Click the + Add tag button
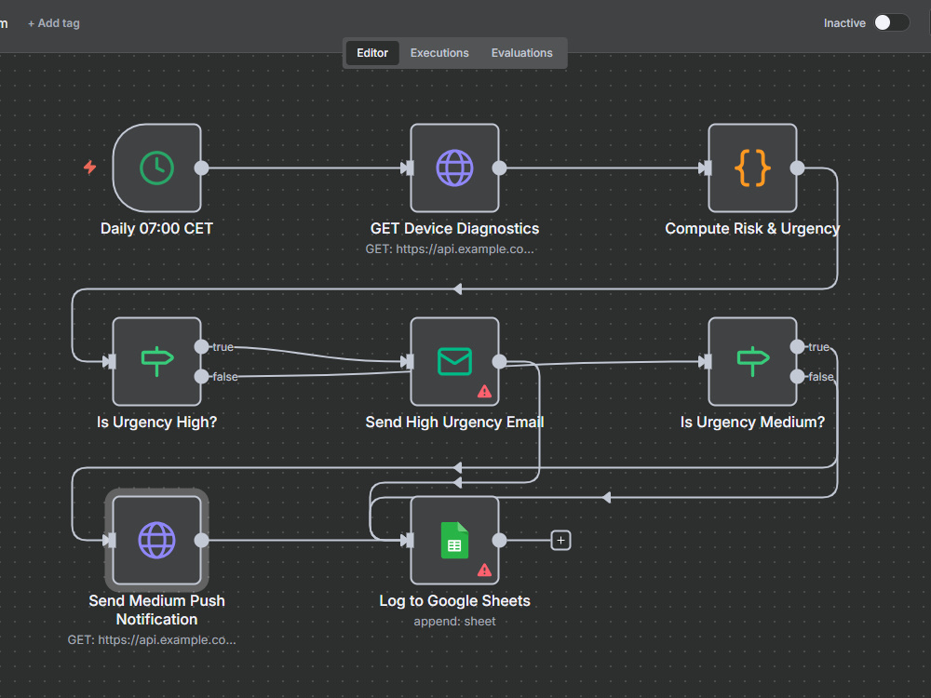This screenshot has height=698, width=931. [53, 23]
